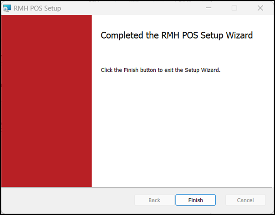Click the Cancel button
This screenshot has height=215, width=275.
click(x=245, y=200)
